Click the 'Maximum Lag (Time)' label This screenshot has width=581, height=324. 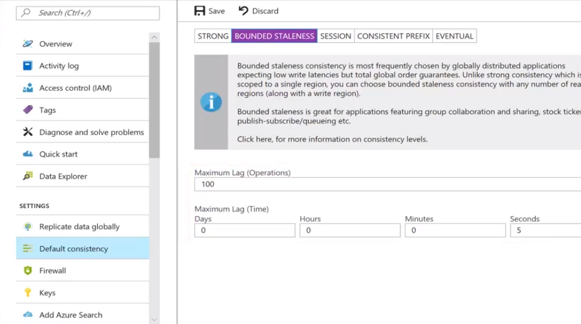click(231, 209)
